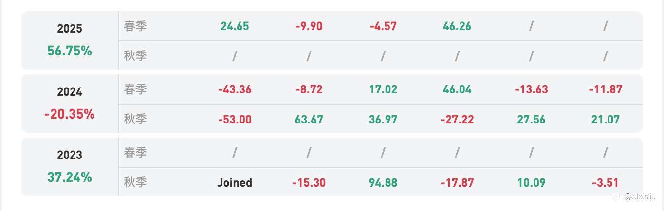Click the 2024 autumn season label

(135, 119)
